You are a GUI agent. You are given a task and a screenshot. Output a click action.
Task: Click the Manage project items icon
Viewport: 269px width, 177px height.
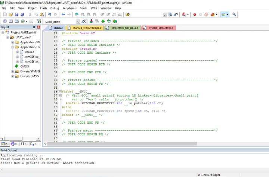[x=91, y=21]
